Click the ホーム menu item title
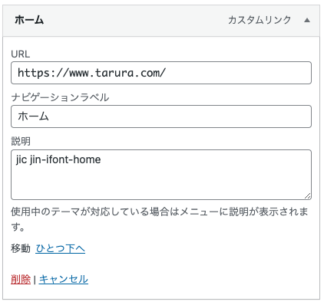The width and height of the screenshot is (324, 305). click(29, 20)
